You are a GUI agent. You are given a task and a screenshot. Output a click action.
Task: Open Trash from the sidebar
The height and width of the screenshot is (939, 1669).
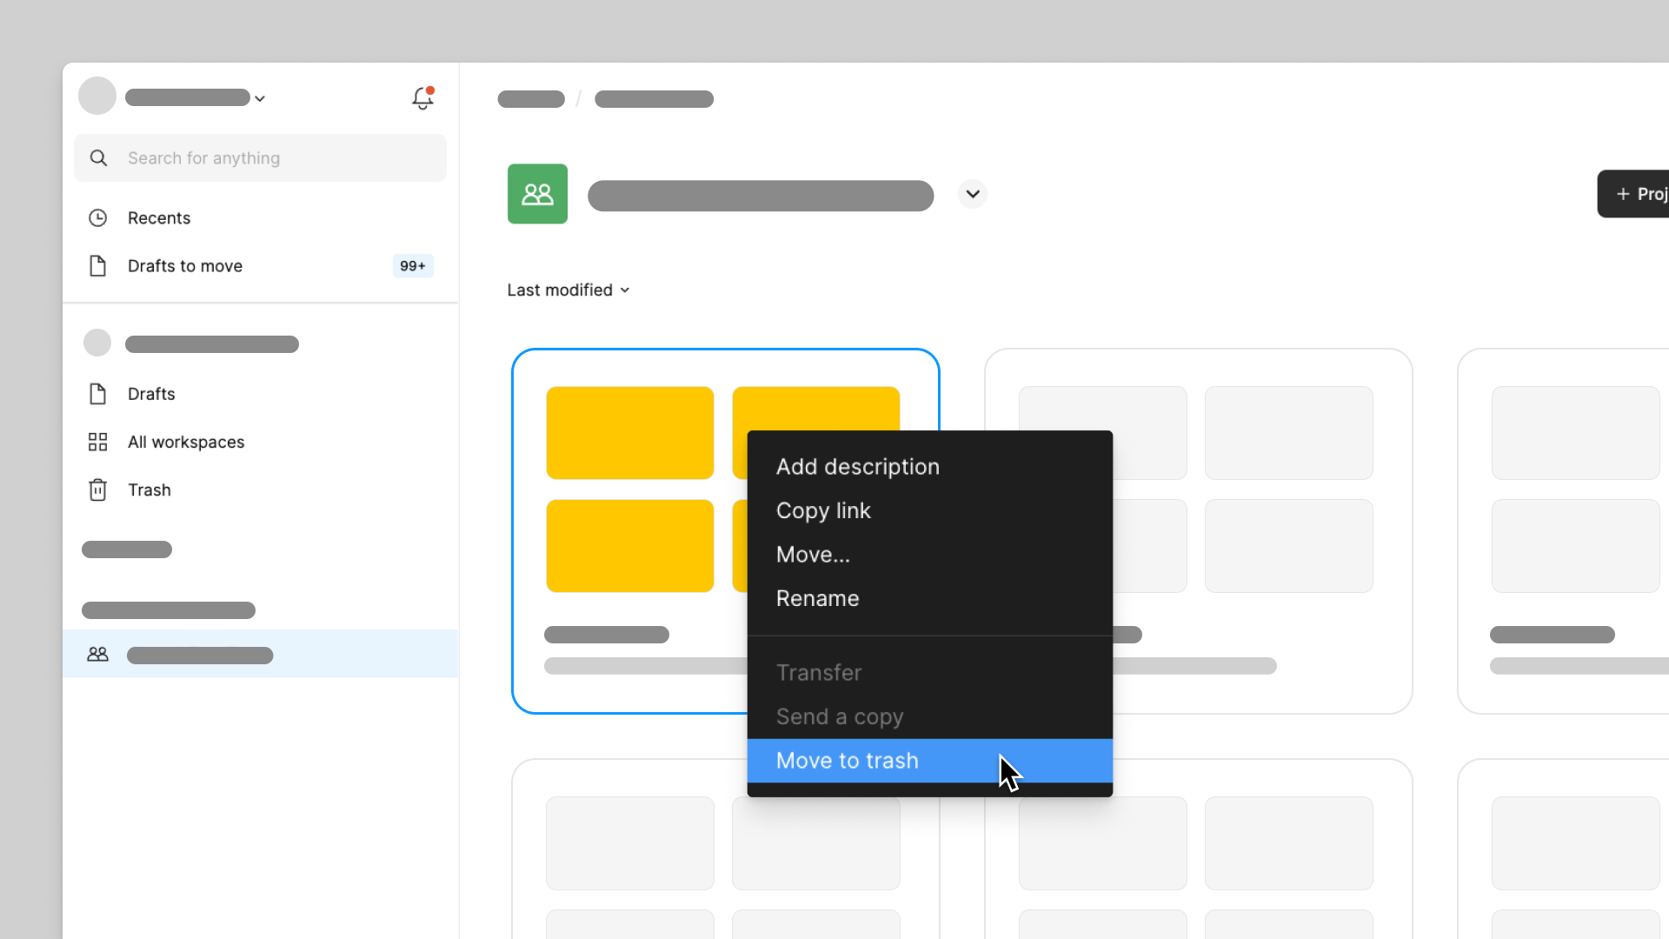click(x=150, y=489)
